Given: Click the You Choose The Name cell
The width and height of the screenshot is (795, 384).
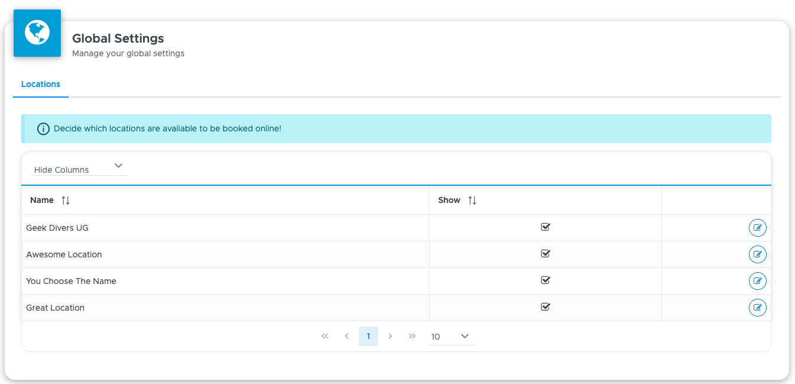Looking at the screenshot, I should [225, 281].
